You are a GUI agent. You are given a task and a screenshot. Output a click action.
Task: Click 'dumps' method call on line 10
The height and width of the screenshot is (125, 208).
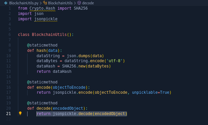coord(84,56)
